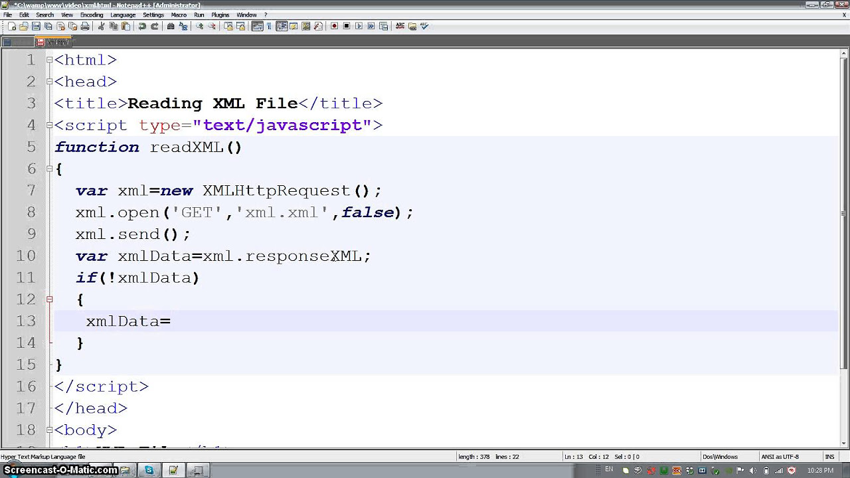Switch to the first inactive document tab

point(17,42)
